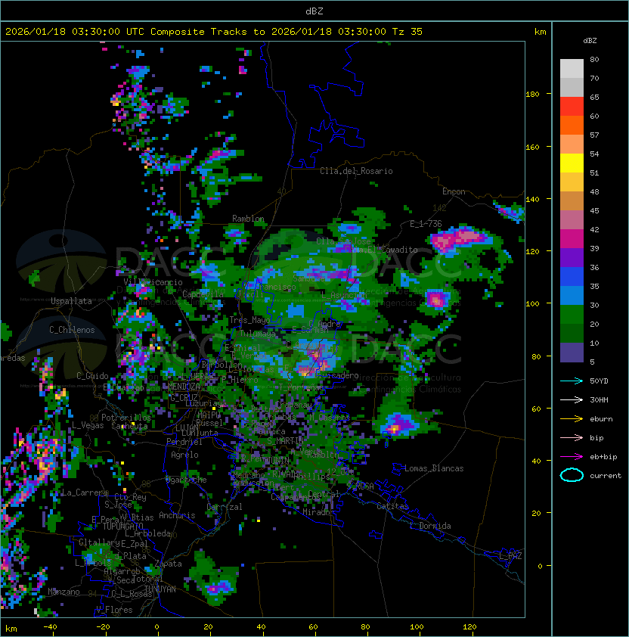Click the 'Clla.del_Rosario' label on the map

pyautogui.click(x=356, y=171)
